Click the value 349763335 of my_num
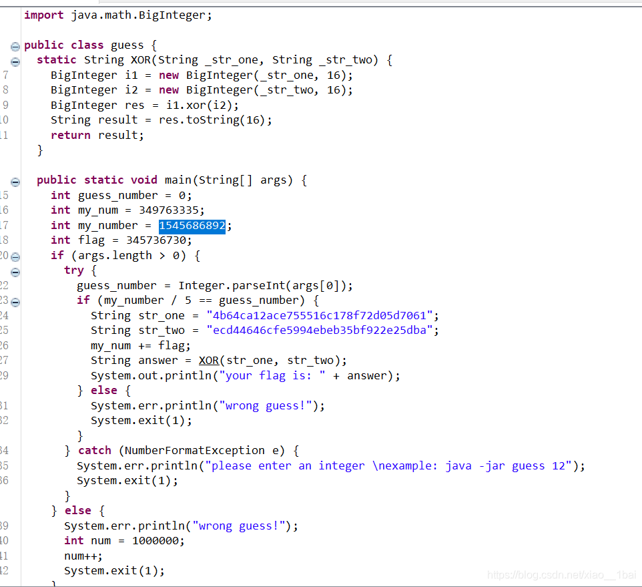 point(169,210)
